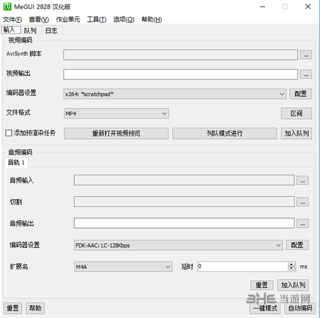Add video job via 加入队列
This screenshot has width=320, height=318.
[x=297, y=133]
